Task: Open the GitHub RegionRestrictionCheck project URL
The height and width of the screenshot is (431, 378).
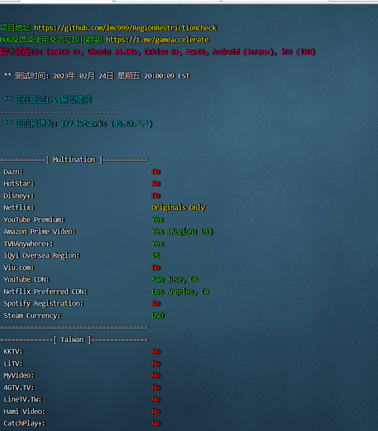Action: [x=125, y=28]
